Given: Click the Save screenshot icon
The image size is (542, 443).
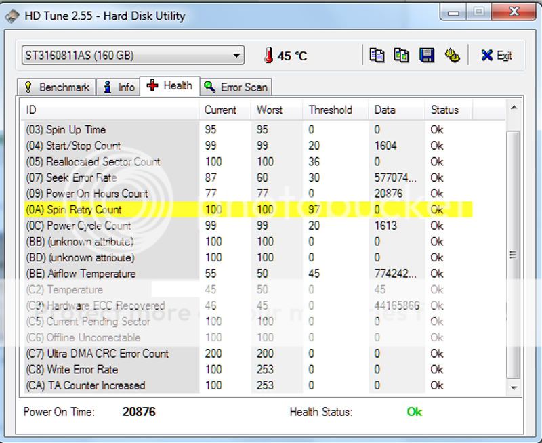Looking at the screenshot, I should pos(427,56).
